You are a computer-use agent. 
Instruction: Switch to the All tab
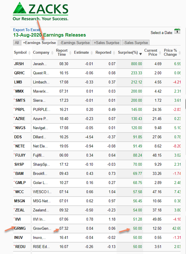tap(17, 43)
